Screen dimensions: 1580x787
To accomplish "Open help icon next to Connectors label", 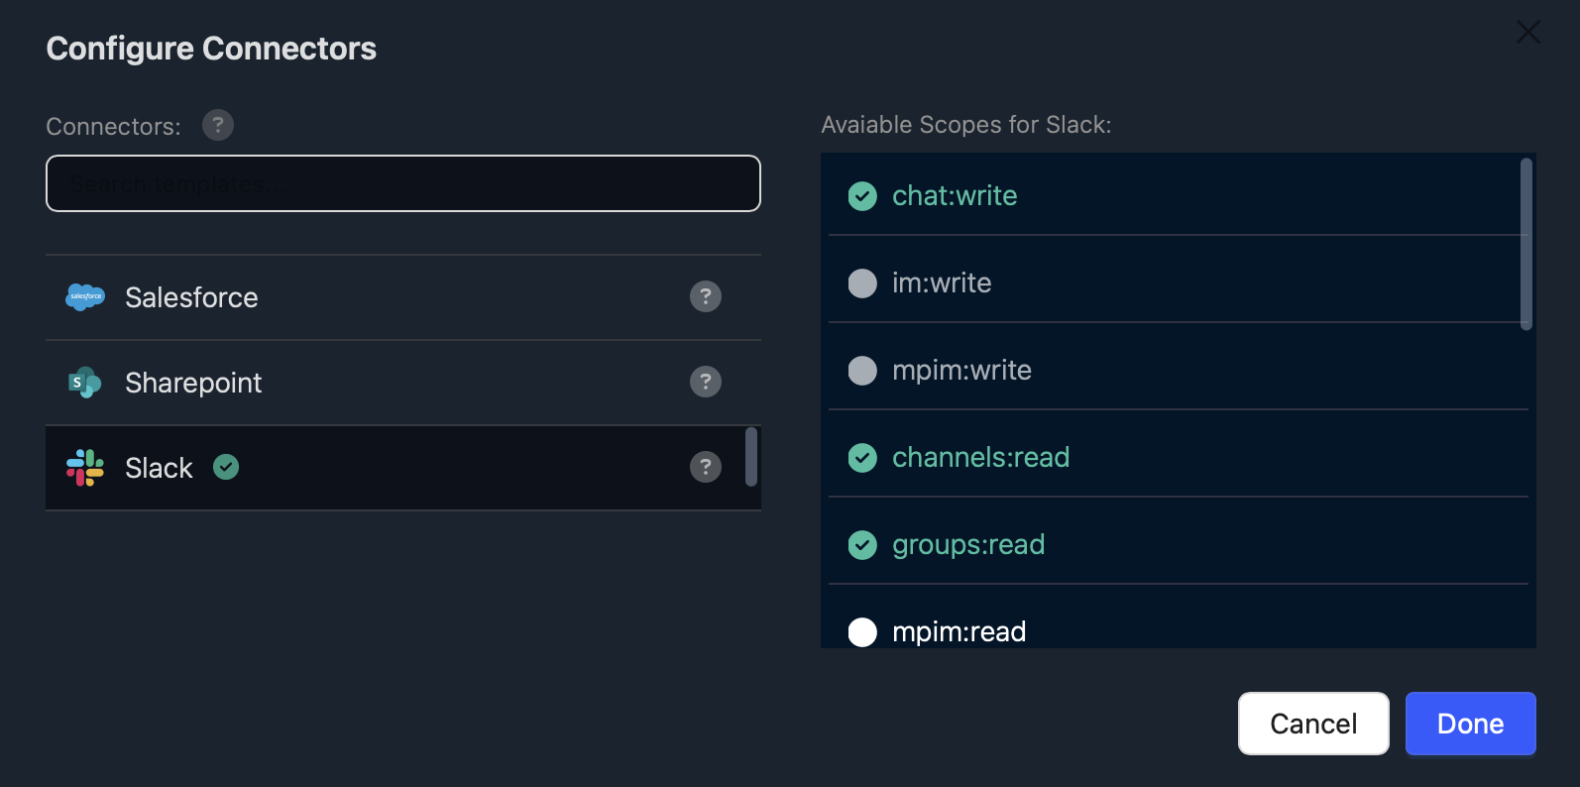I will pos(218,125).
